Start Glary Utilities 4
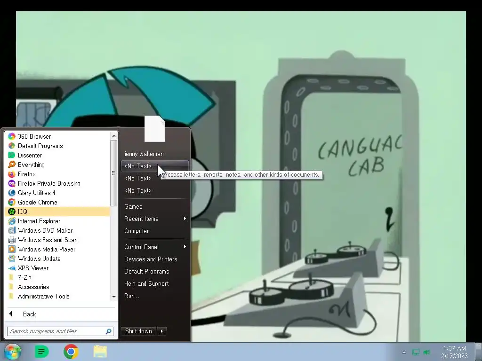The image size is (482, 361). tap(57, 193)
